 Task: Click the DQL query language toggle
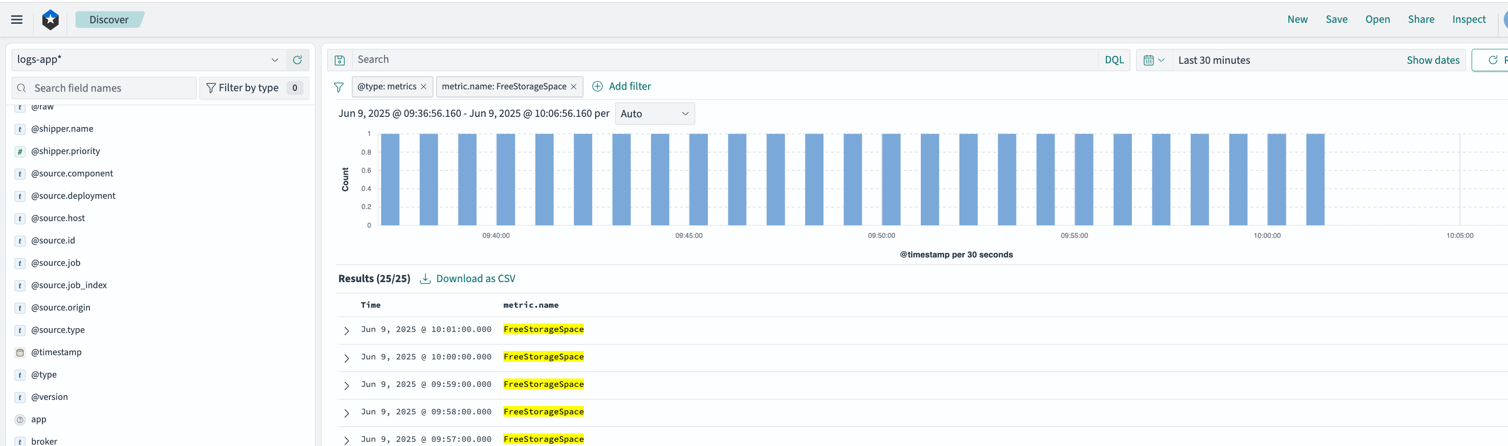[1114, 60]
